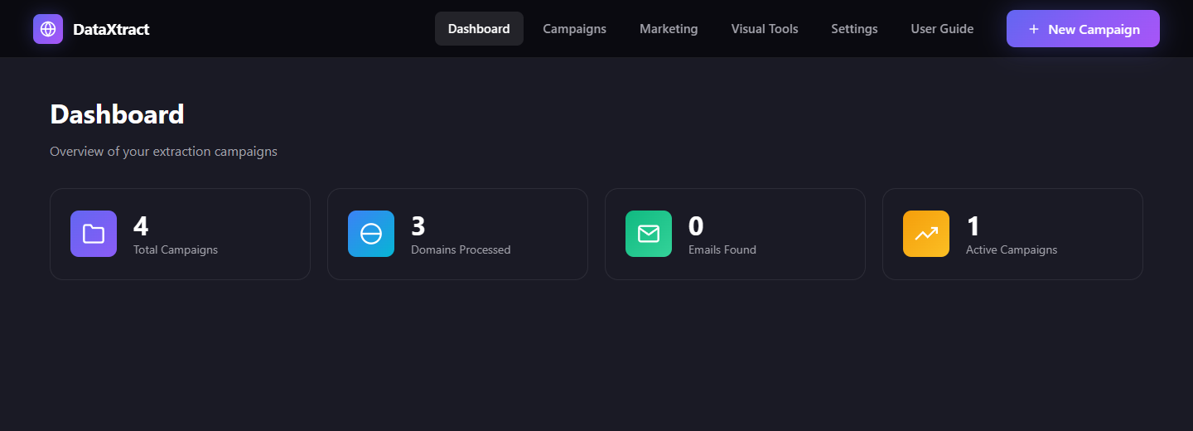Screen dimensions: 1193x431
Task: Create a New Campaign
Action: coord(1083,29)
